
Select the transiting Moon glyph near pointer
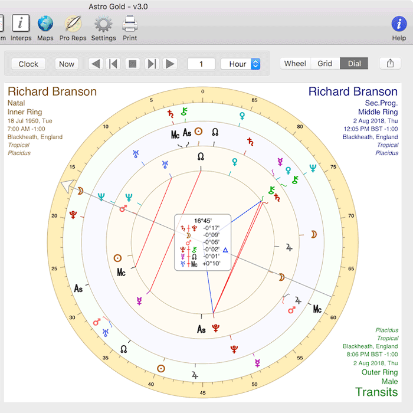[80, 191]
